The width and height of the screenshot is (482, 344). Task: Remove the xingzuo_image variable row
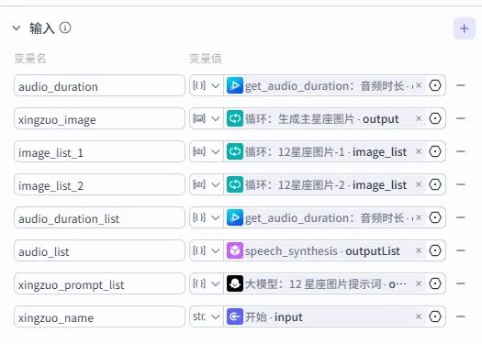[x=461, y=118]
